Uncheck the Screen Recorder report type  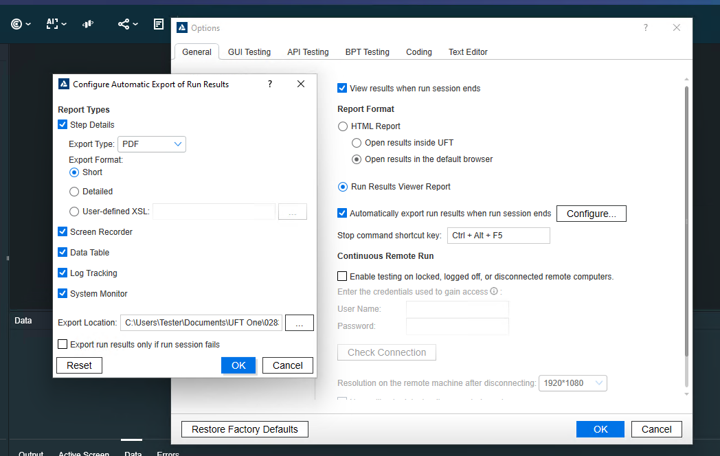62,231
